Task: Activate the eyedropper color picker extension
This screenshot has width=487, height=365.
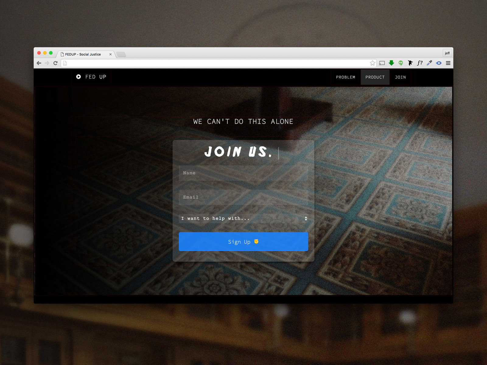Action: click(429, 63)
